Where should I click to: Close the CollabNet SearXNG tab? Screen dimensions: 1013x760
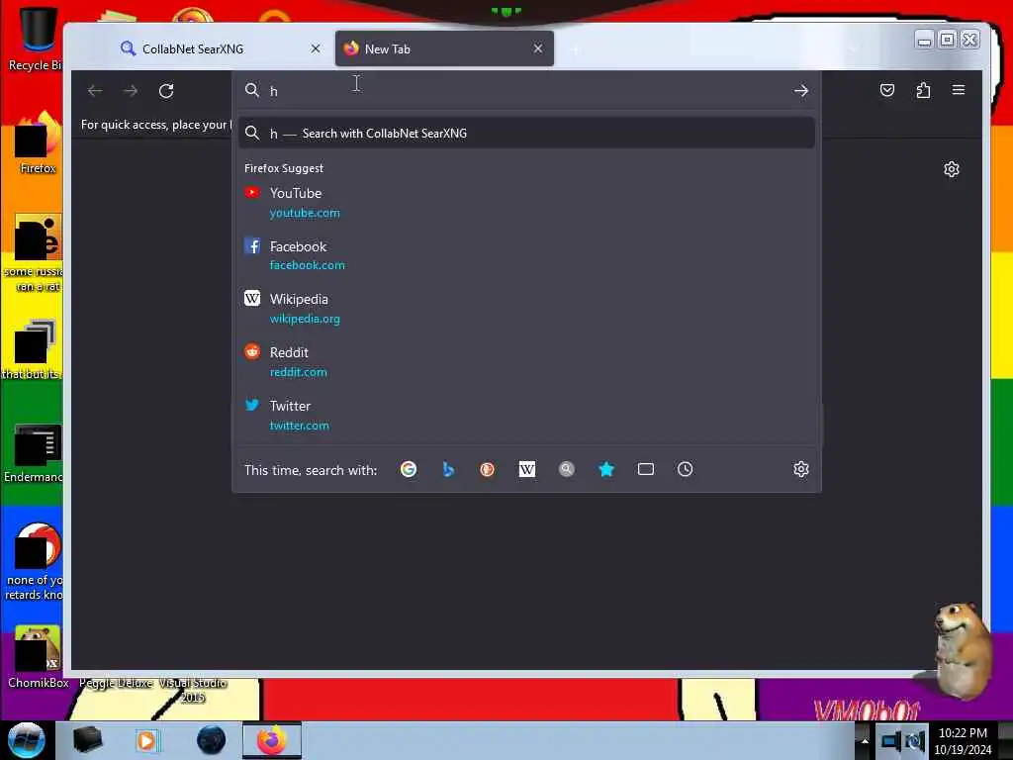(316, 48)
